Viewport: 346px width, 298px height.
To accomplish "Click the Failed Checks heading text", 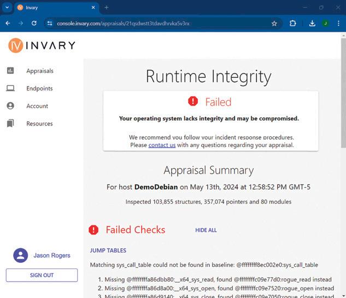I will click(136, 230).
